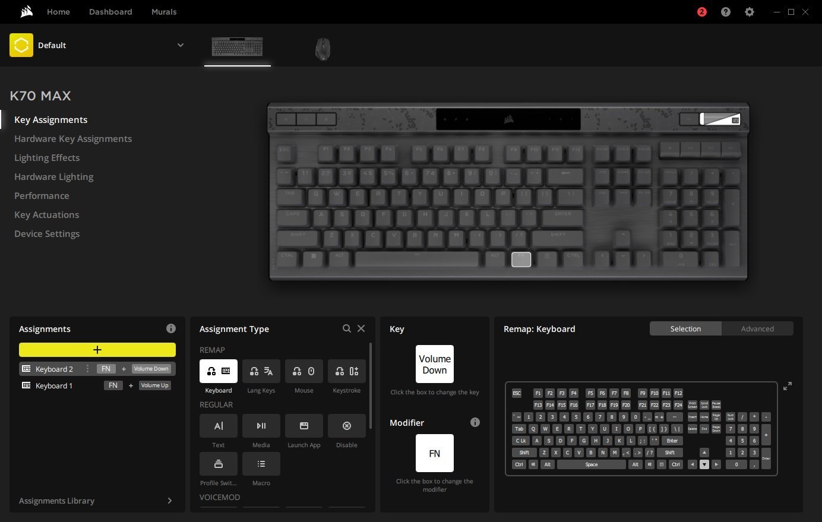Click the Corsair sails logo
This screenshot has width=822, height=522.
(26, 12)
